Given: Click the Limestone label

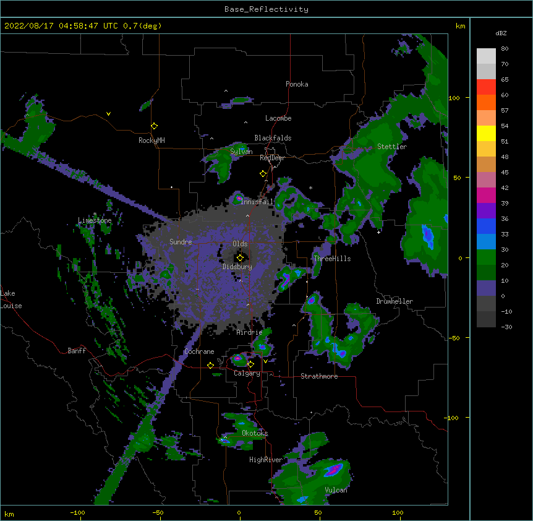Looking at the screenshot, I should click(95, 220).
